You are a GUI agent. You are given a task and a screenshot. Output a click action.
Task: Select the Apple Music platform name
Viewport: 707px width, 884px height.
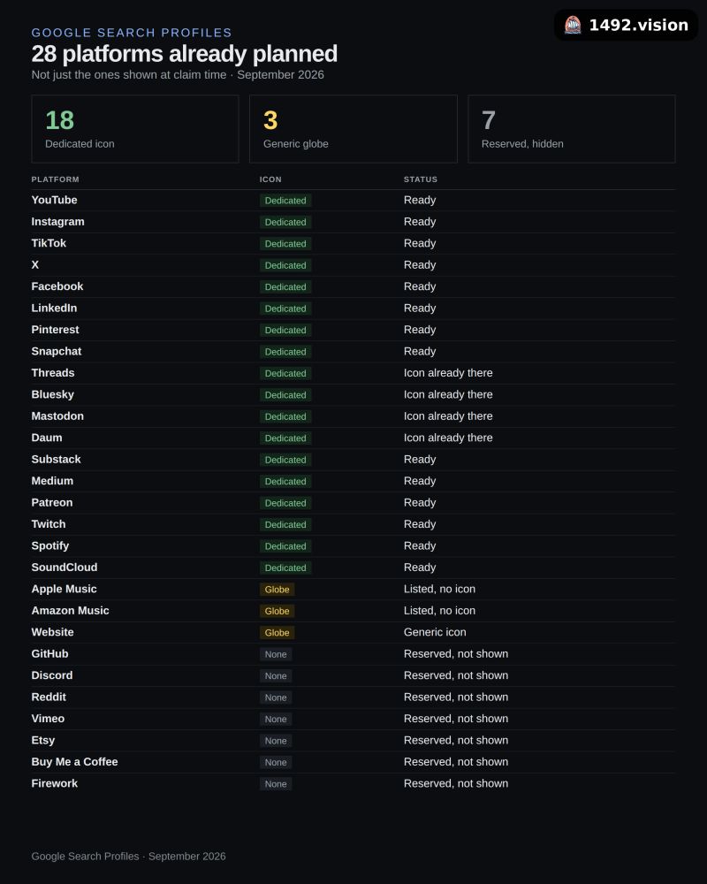tap(64, 589)
